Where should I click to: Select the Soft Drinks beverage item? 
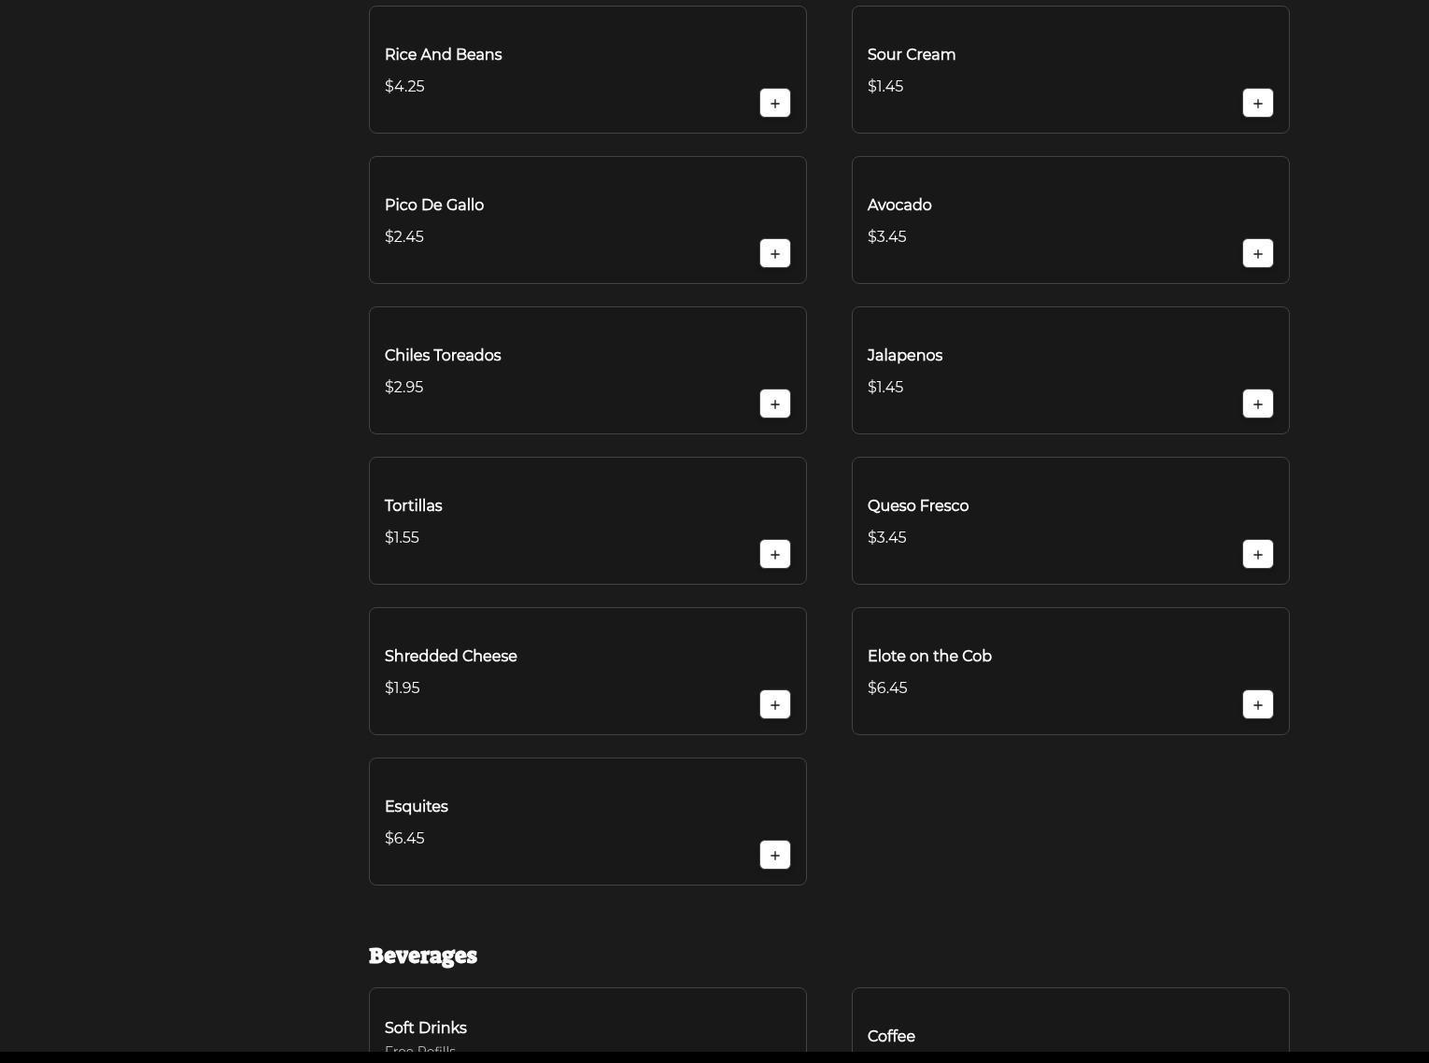click(x=587, y=1020)
